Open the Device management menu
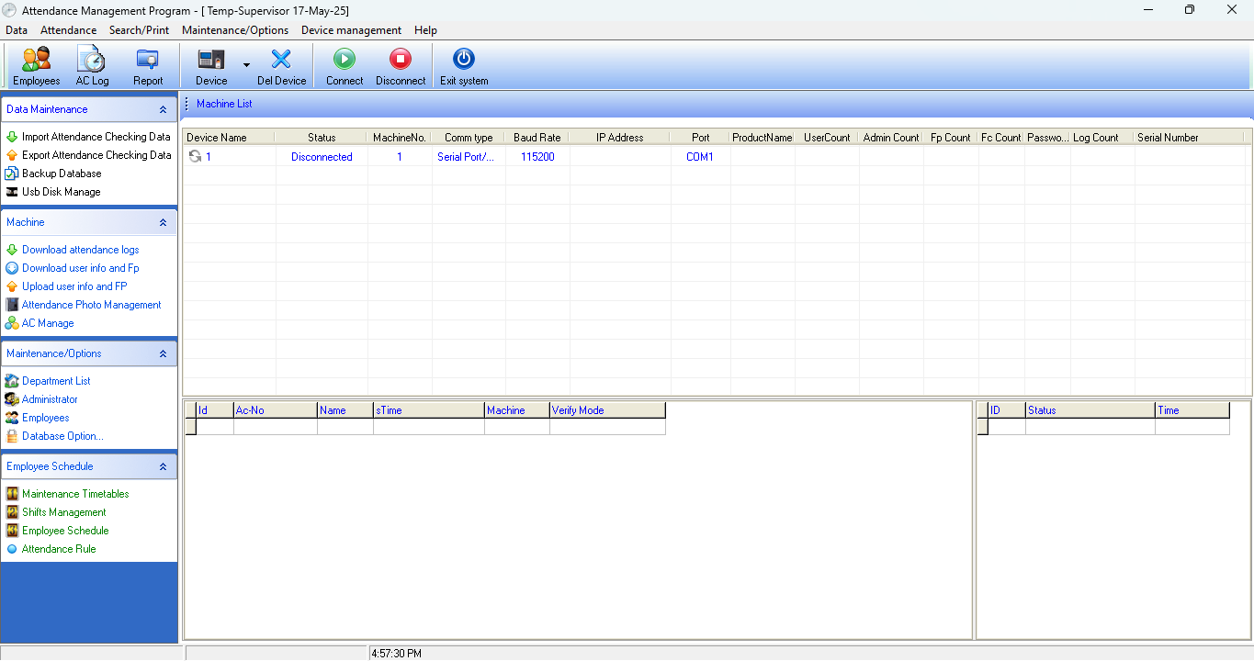 point(351,30)
